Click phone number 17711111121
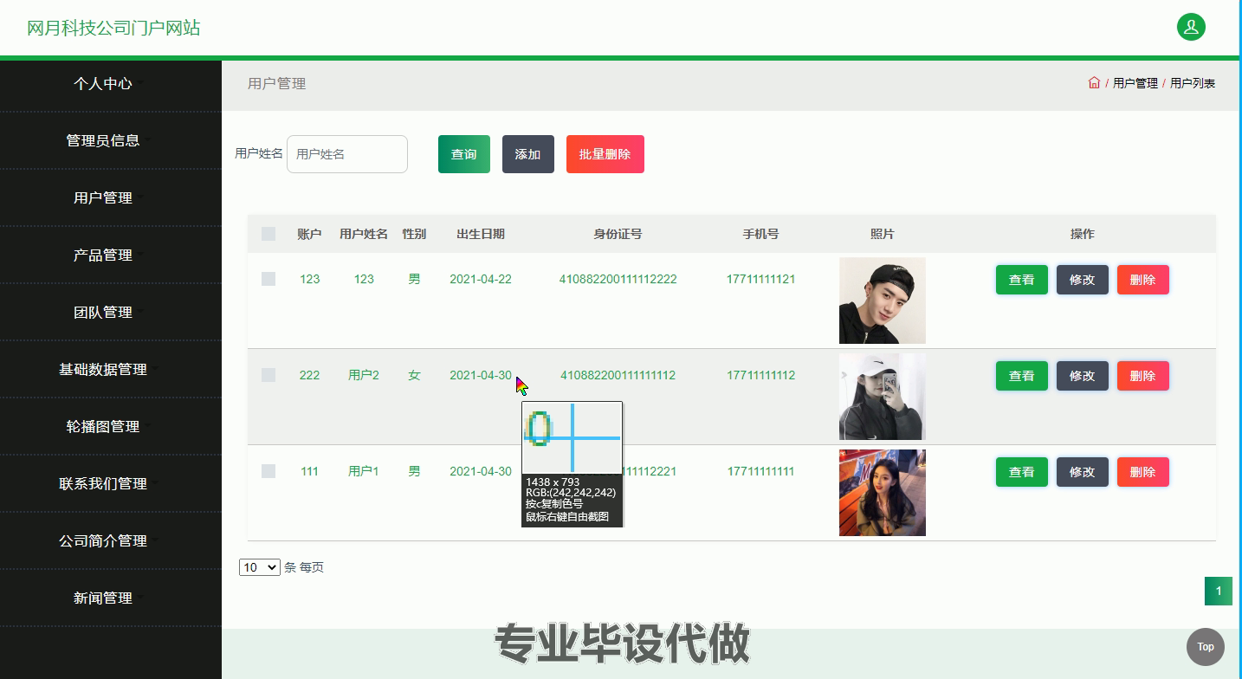The image size is (1242, 679). pyautogui.click(x=760, y=279)
